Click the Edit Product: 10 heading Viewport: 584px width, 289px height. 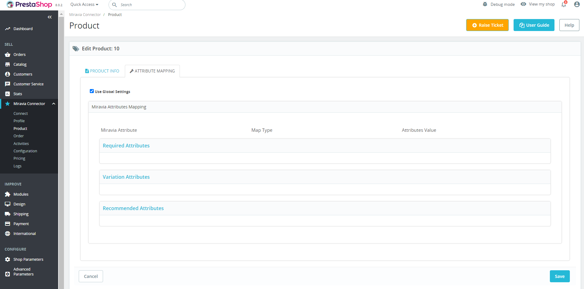(101, 49)
